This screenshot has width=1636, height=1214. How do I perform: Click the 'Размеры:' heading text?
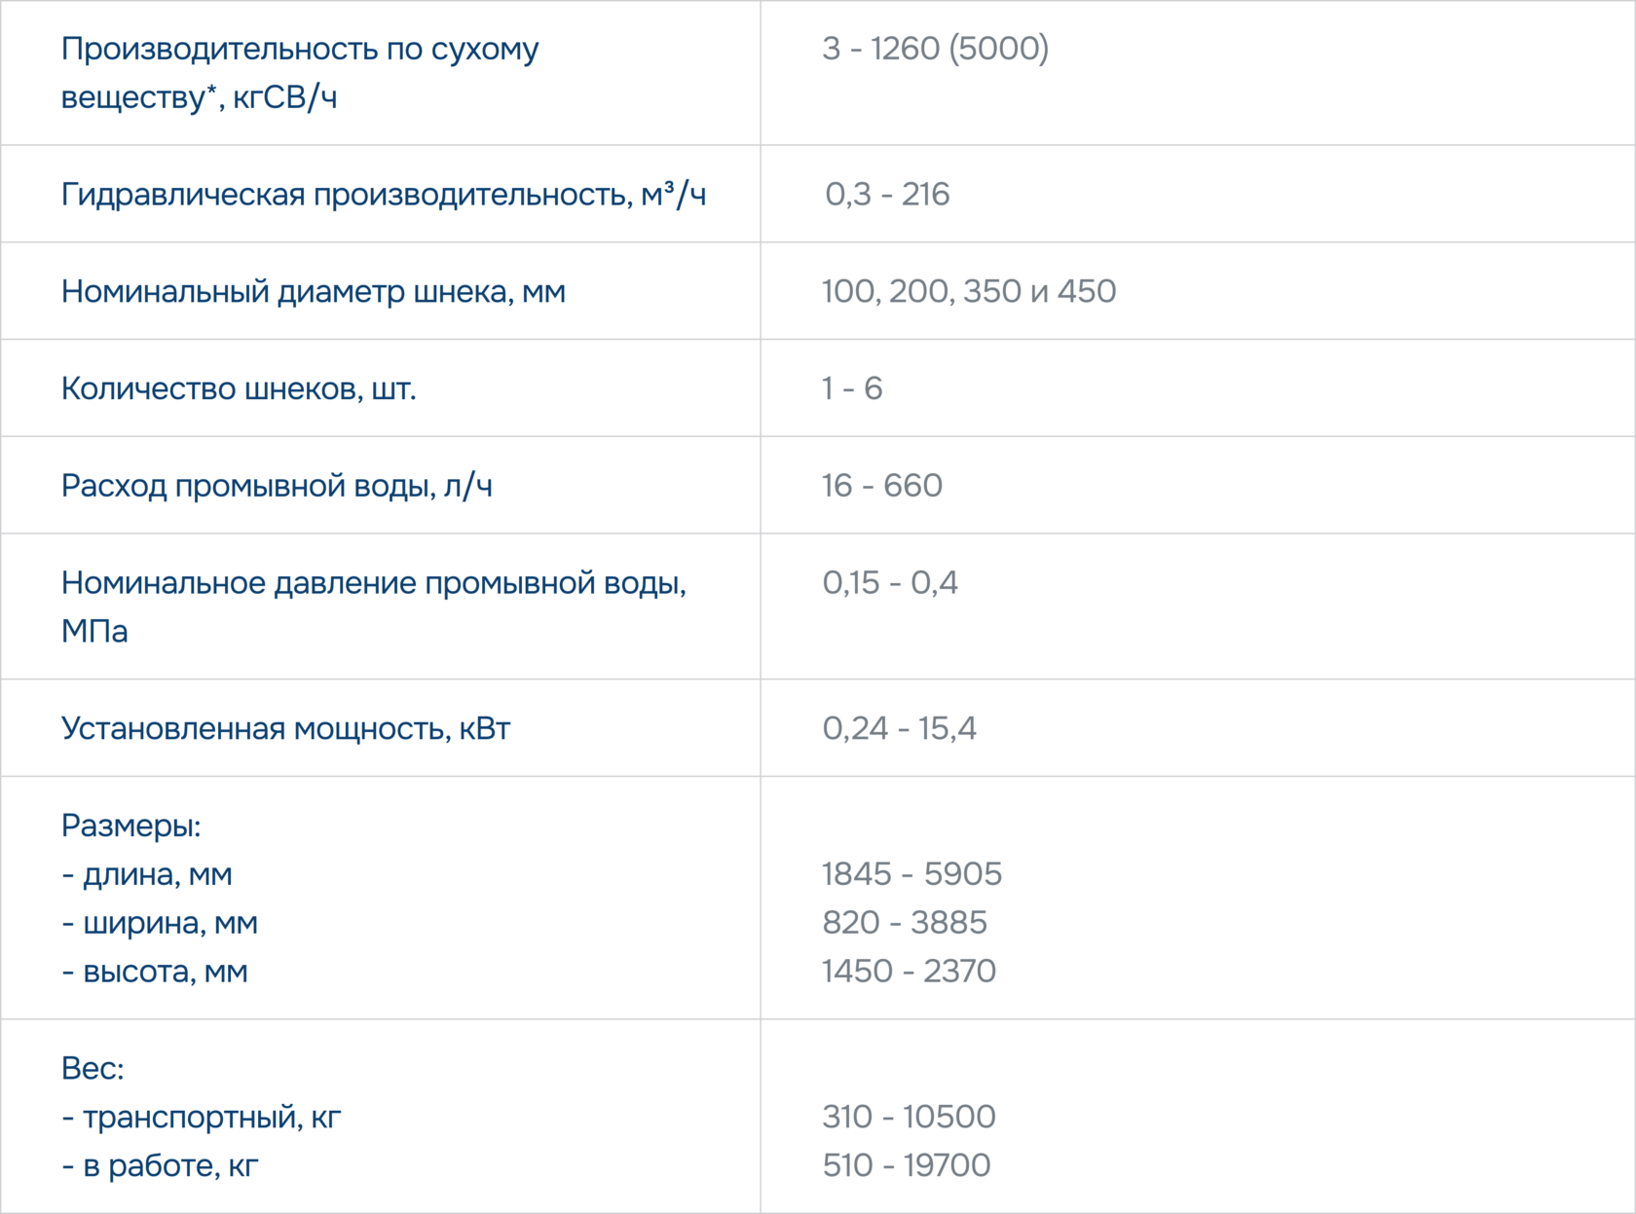point(130,826)
